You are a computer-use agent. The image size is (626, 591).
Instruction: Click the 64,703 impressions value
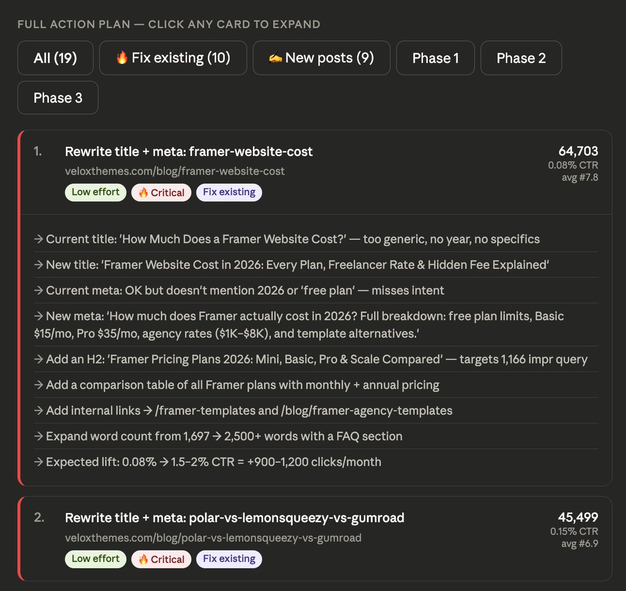pyautogui.click(x=578, y=151)
